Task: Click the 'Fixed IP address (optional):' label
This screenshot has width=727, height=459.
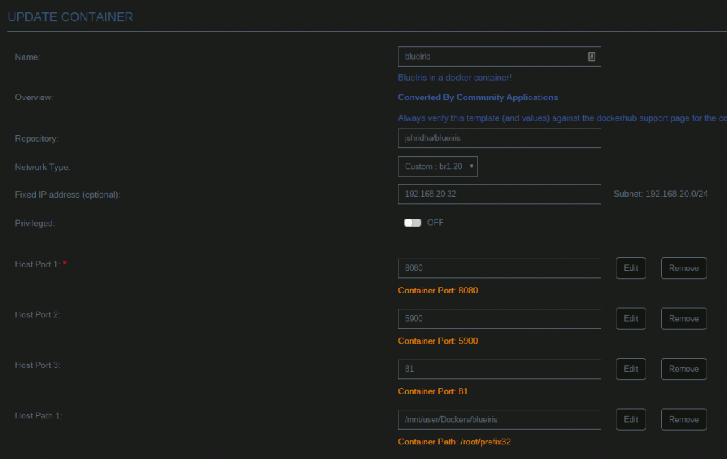Action: tap(67, 195)
